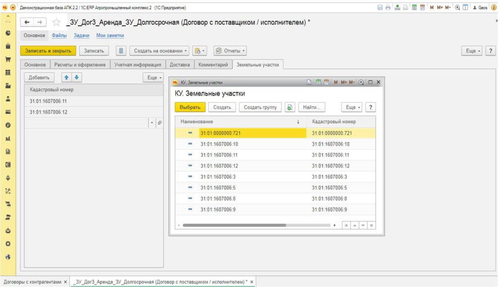Viewport: 498px width, 287px height.
Task: Open the Еще menu at far right
Action: pos(472,51)
